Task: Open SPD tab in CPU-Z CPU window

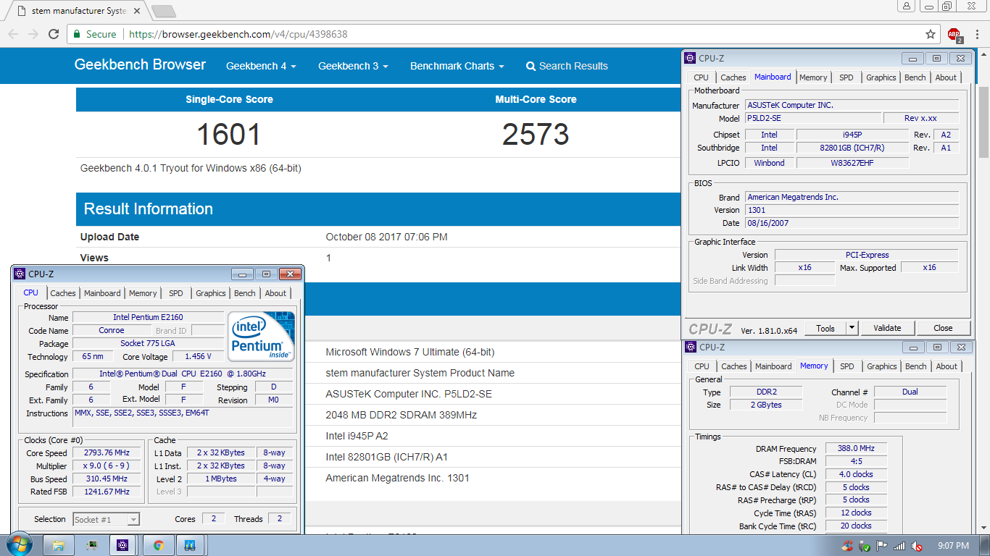Action: click(x=176, y=293)
